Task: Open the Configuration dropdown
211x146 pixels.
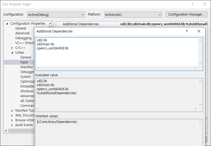Action: coord(56,14)
